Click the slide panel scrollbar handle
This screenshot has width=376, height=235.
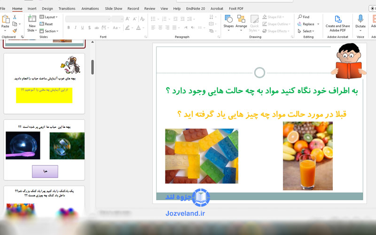click(x=92, y=67)
